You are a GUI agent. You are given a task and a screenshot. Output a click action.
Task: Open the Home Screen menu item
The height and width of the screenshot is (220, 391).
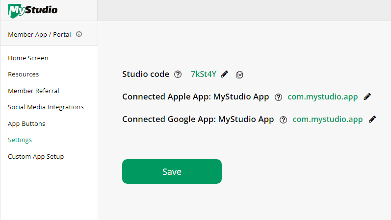pyautogui.click(x=28, y=58)
